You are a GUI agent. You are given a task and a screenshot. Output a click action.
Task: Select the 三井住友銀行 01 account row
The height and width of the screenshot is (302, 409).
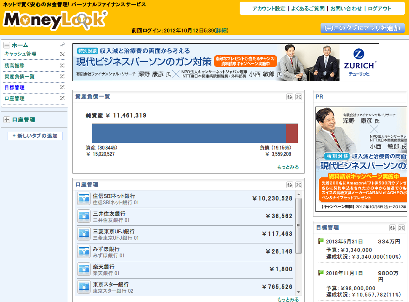pyautogui.click(x=185, y=217)
